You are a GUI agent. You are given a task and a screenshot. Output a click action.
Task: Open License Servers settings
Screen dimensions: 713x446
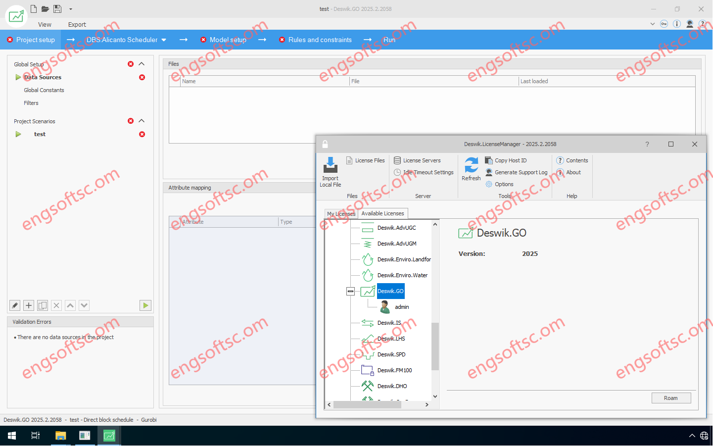421,160
